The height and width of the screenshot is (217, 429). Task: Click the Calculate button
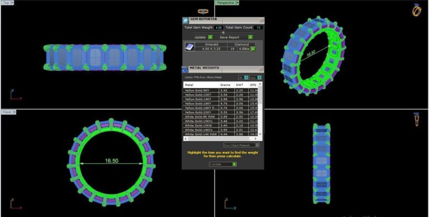tap(223, 164)
